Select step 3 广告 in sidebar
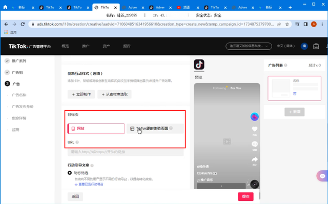The width and height of the screenshot is (328, 204). pos(16,84)
